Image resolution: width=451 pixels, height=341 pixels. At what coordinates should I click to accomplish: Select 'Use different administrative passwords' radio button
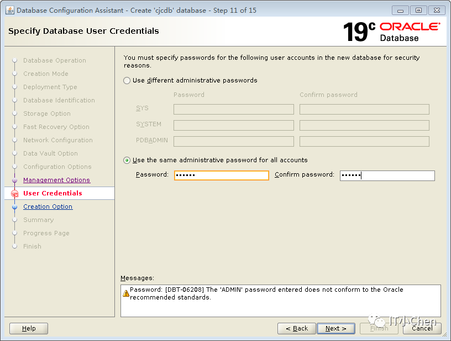(x=127, y=80)
